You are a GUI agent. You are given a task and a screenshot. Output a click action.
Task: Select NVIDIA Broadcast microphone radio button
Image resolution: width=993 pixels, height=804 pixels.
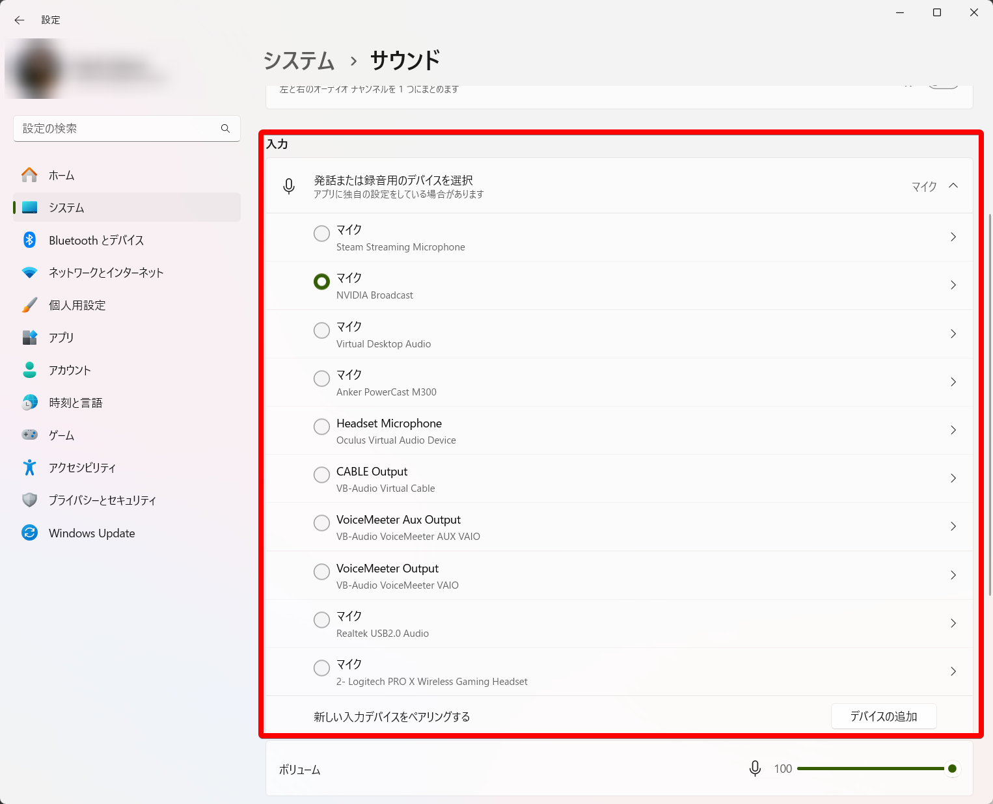click(321, 282)
